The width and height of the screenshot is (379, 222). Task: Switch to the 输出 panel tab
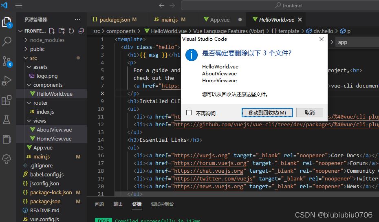[x=118, y=204]
